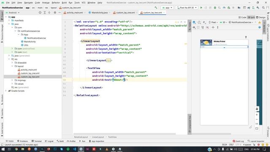Switch editor to Design view
The image size is (270, 152).
[261, 17]
